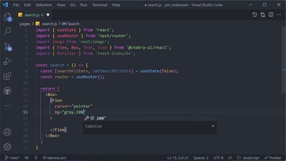Image resolution: width=286 pixels, height=161 pixels.
Task: Select the search.js editor tab
Action: tap(34, 15)
